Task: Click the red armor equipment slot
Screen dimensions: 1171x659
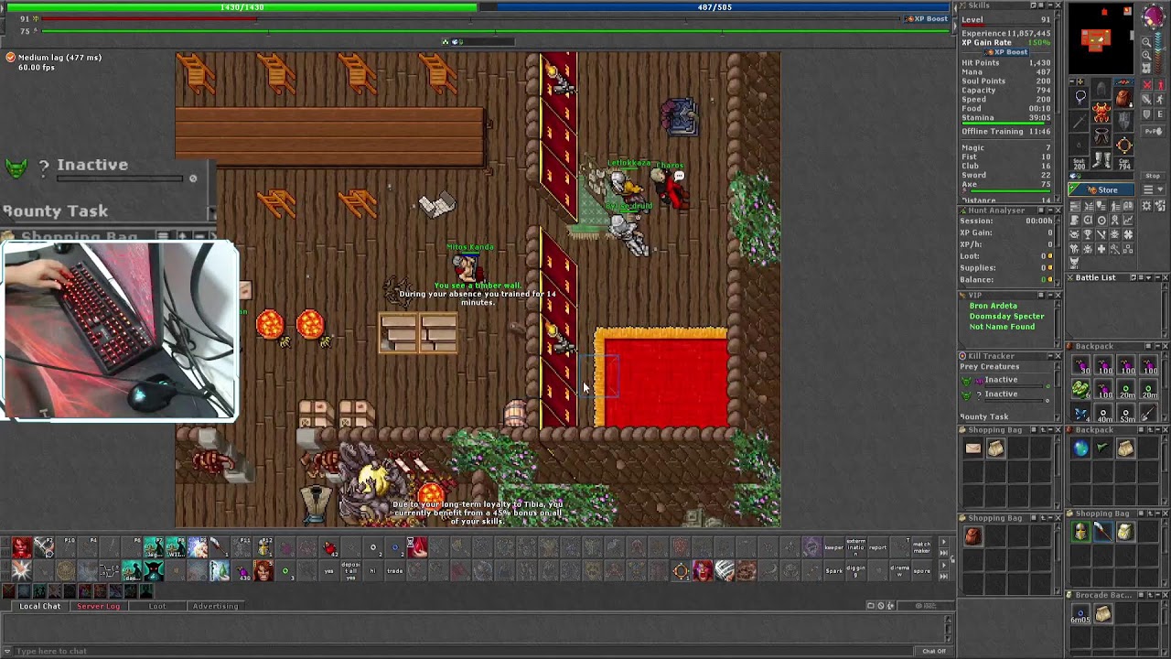Action: pyautogui.click(x=1101, y=112)
